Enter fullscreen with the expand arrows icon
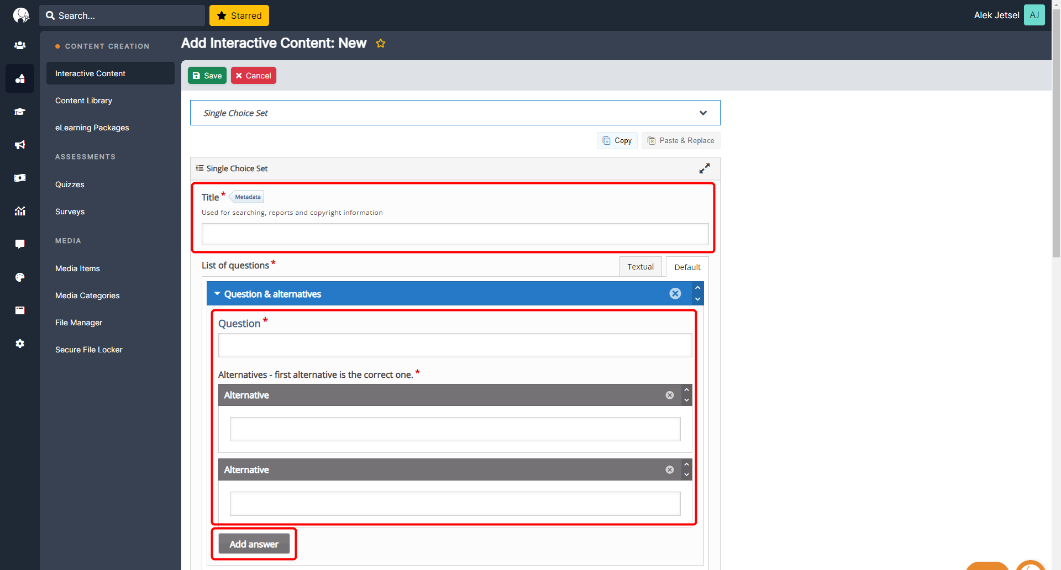The image size is (1061, 570). click(x=705, y=168)
